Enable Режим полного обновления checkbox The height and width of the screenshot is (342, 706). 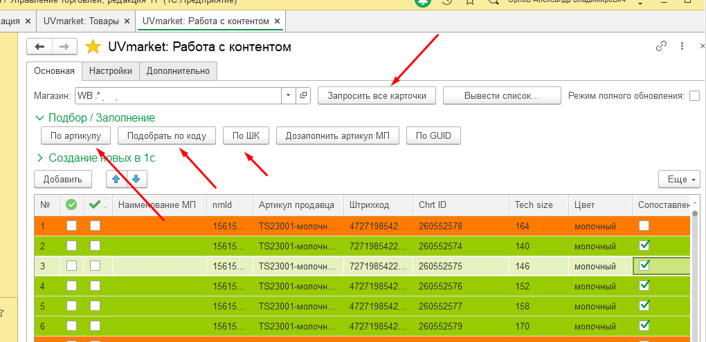pyautogui.click(x=695, y=96)
